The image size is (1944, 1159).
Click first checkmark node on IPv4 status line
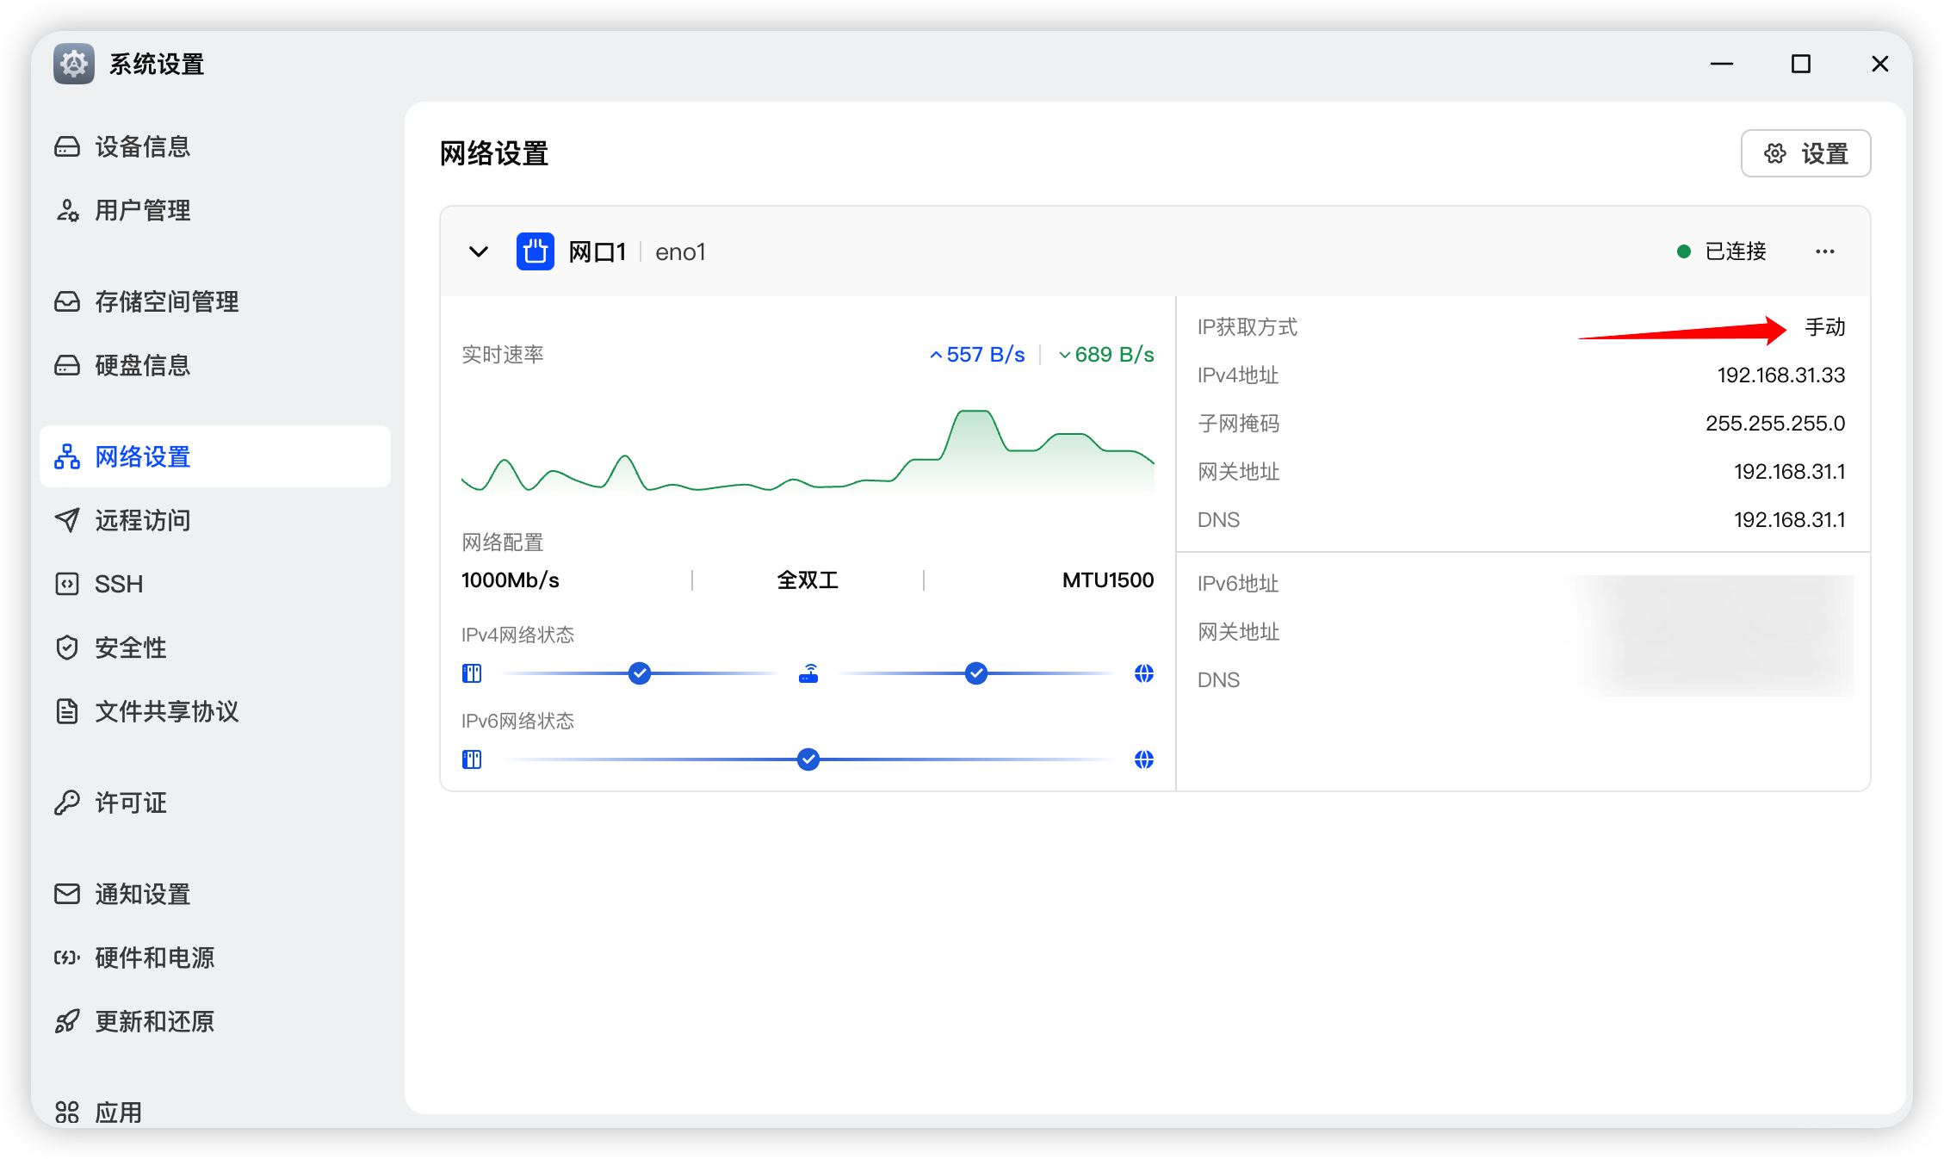click(639, 673)
